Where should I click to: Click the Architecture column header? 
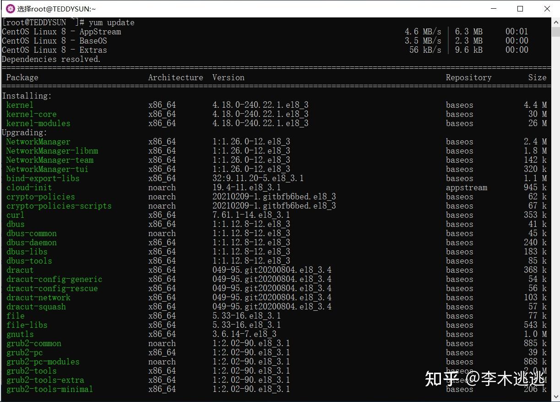[175, 77]
